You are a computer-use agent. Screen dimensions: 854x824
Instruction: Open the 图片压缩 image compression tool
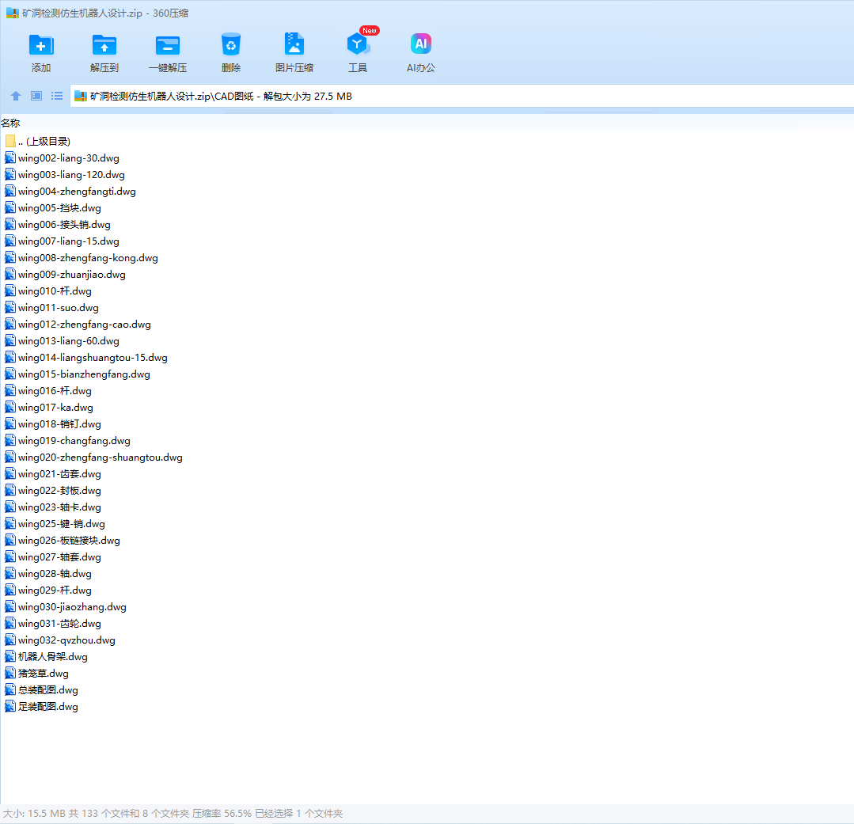tap(294, 45)
